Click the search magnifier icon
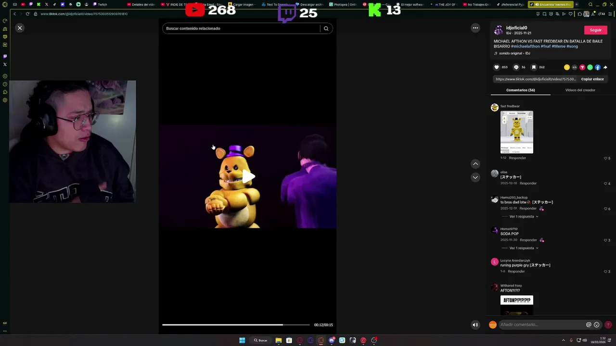616x346 pixels. (326, 28)
